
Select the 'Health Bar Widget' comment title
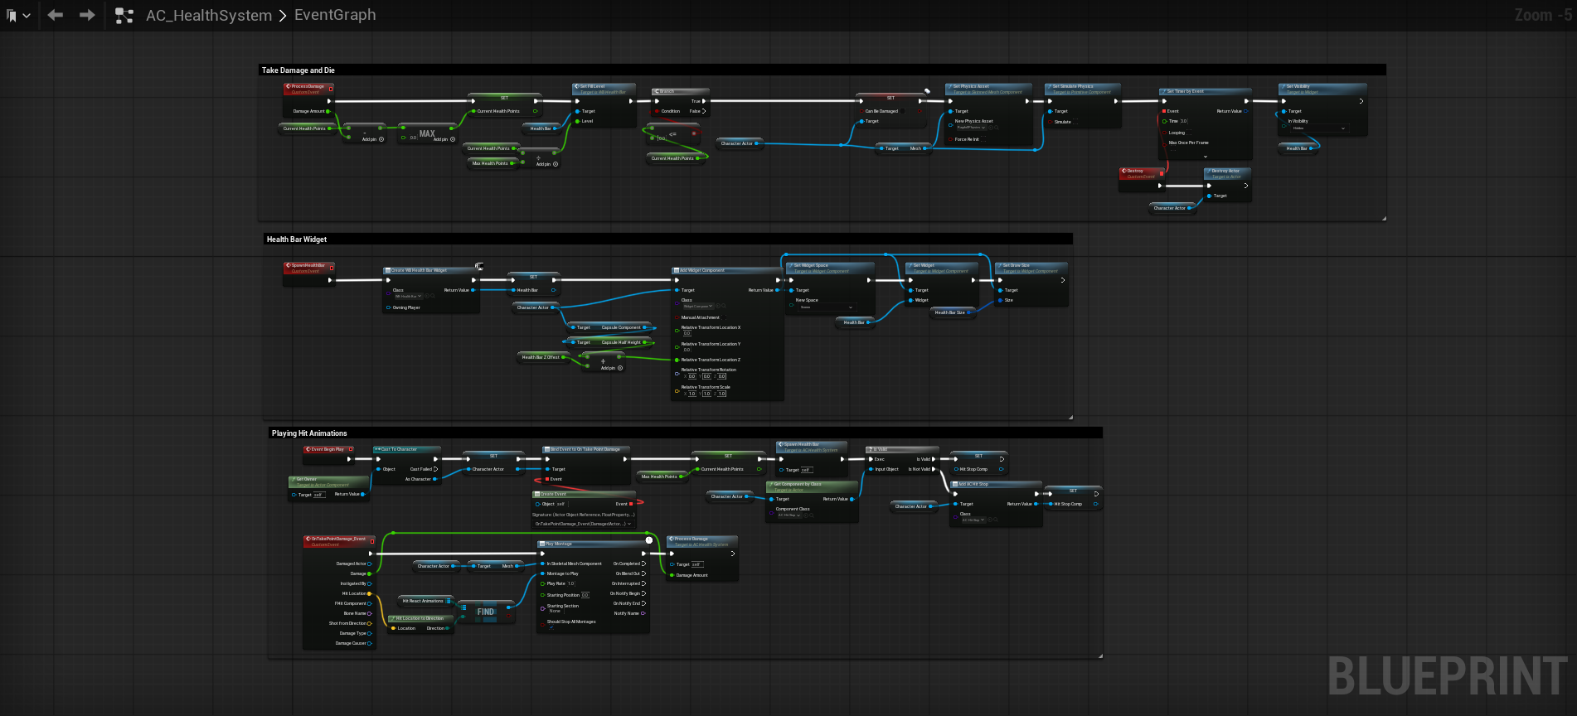coord(297,239)
